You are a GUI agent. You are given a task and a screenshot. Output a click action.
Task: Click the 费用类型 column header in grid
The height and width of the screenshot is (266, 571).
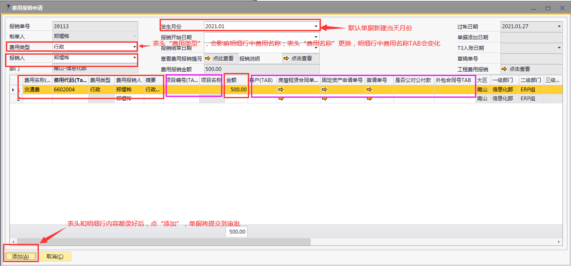click(x=101, y=80)
